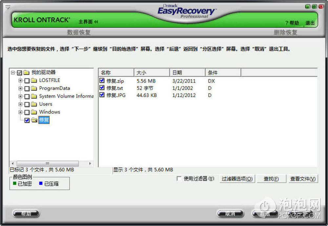Image resolution: width=328 pixels, height=226 pixels.
Task: Click 退出 in the green bar
Action: click(x=310, y=23)
